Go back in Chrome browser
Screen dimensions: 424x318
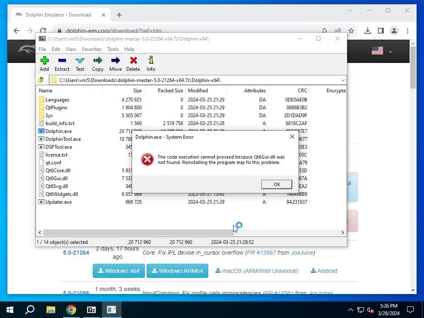(17, 31)
